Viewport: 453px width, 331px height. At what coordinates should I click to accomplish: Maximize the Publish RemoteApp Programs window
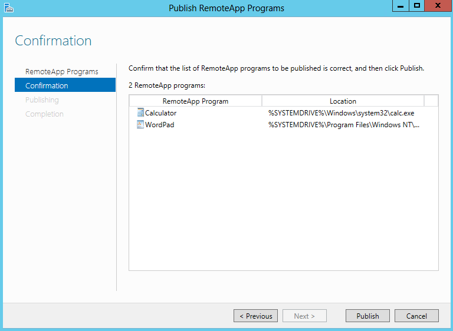[x=416, y=6]
